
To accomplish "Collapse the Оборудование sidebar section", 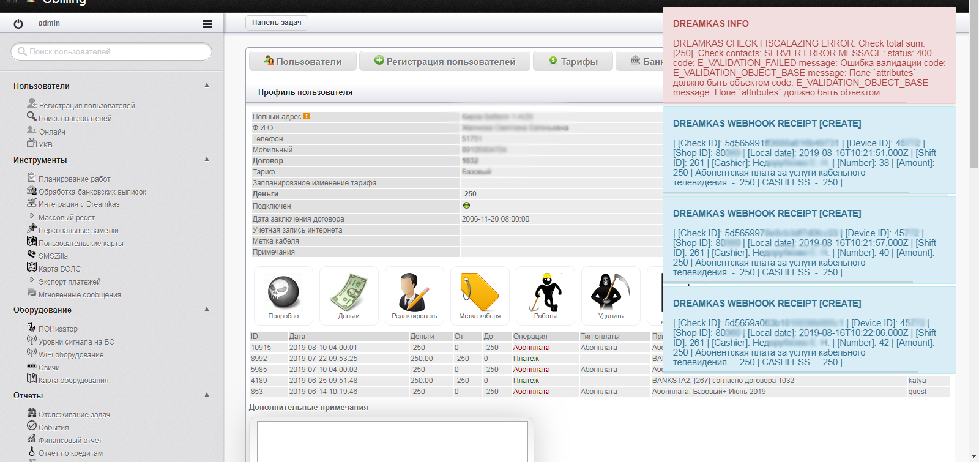I will click(207, 309).
